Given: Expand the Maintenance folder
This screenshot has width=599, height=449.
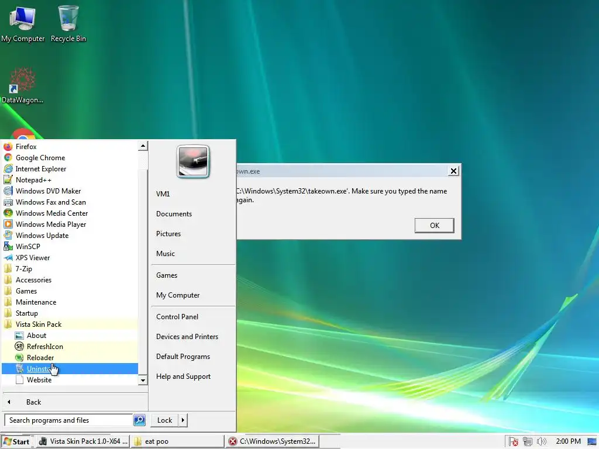Looking at the screenshot, I should point(70,302).
